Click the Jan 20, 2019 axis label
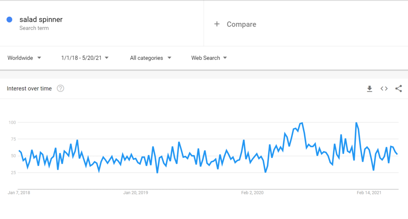Image resolution: width=408 pixels, height=219 pixels. pos(135,193)
